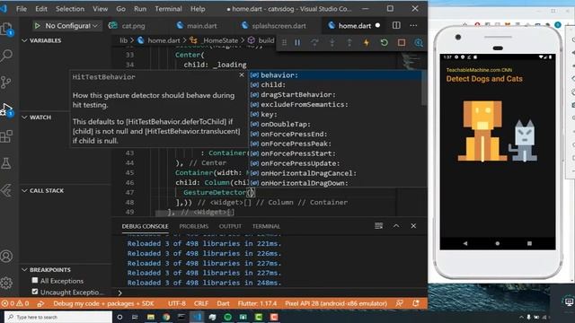The width and height of the screenshot is (575, 323).
Task: Choose the onDoubleTap: autocomplete suggestion
Action: tap(335, 124)
